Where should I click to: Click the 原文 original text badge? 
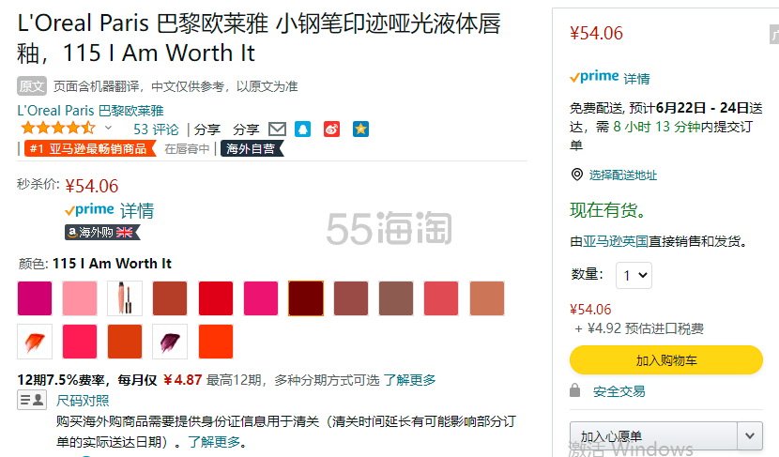click(x=32, y=86)
